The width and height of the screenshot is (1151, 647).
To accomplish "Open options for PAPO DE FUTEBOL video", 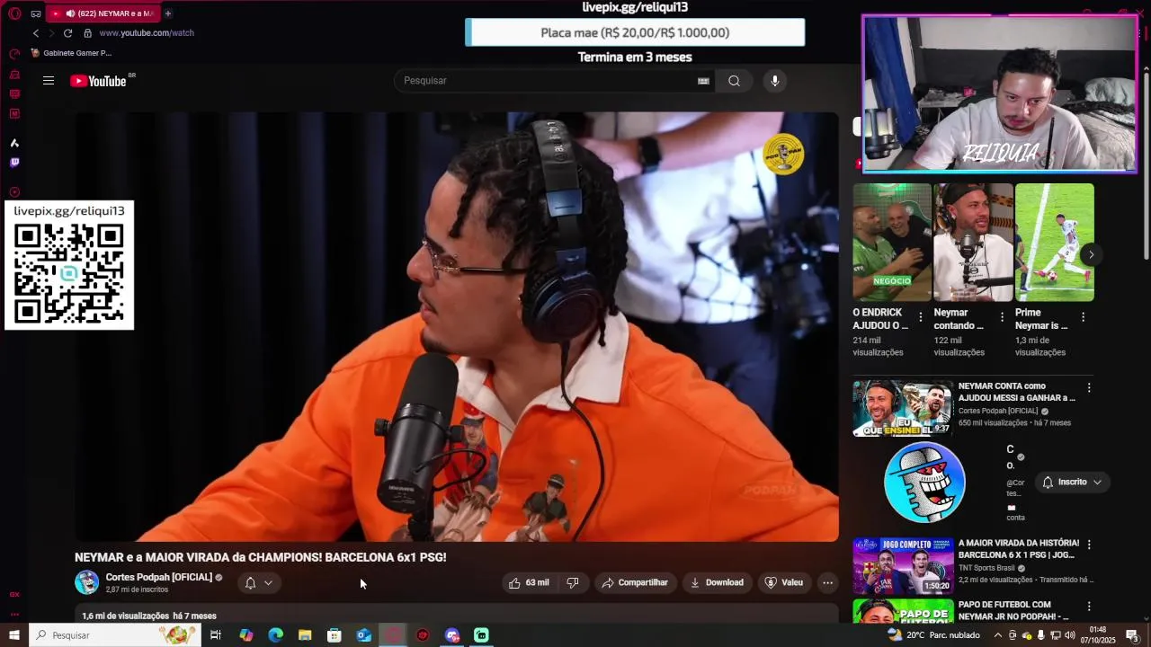I will pos(1089,607).
